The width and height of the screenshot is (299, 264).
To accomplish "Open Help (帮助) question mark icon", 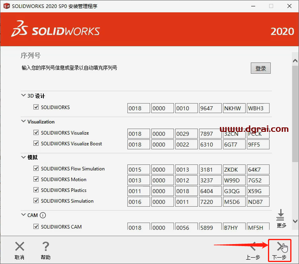I will pos(45,246).
